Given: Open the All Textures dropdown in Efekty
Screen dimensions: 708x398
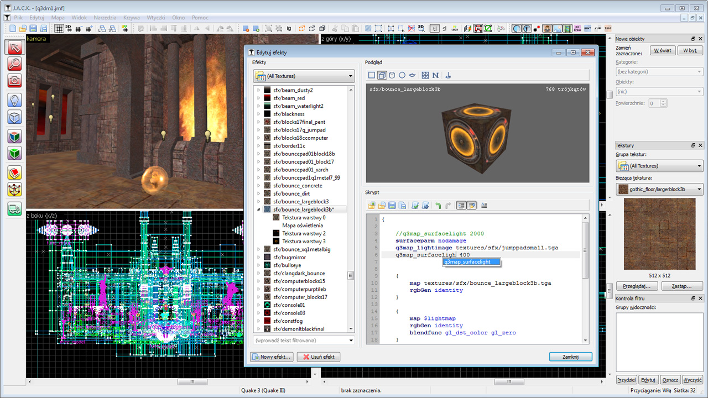Looking at the screenshot, I should [304, 76].
